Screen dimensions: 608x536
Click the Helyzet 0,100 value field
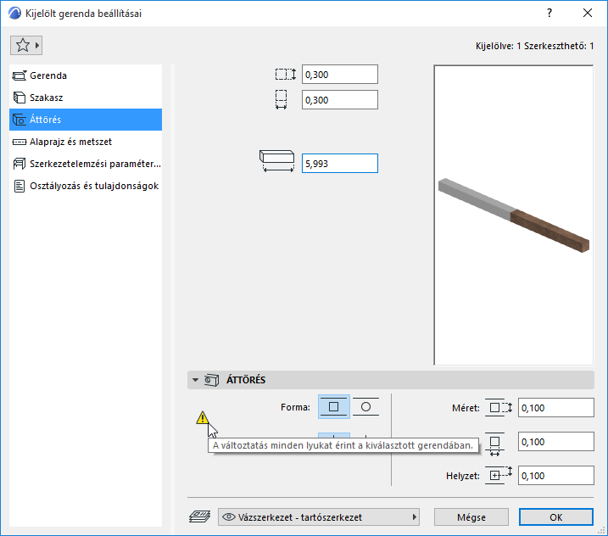coord(556,476)
